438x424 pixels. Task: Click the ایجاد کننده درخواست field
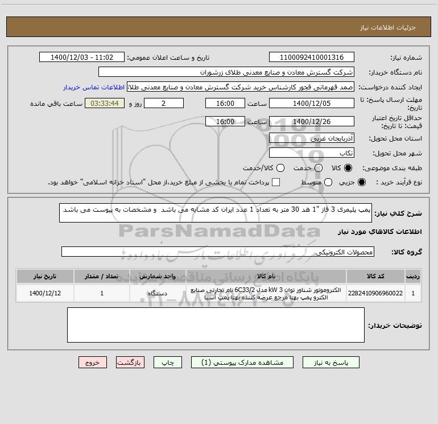tap(241, 87)
